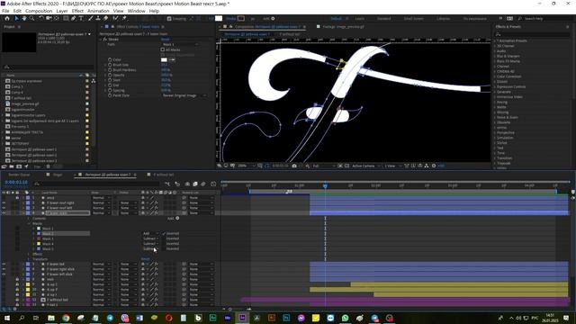Select the Pen tool
This screenshot has width=576, height=324.
pos(74,18)
